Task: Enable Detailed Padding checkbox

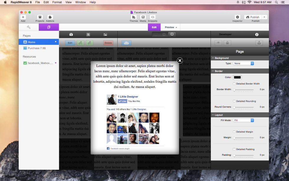Action: coord(234,149)
